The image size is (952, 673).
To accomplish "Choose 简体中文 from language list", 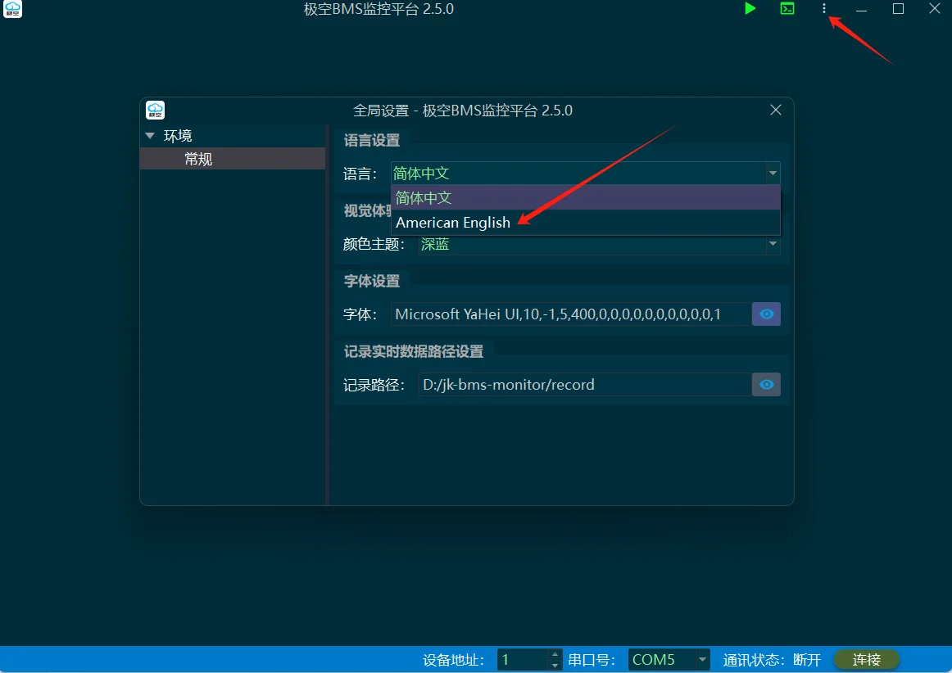I will pyautogui.click(x=585, y=198).
